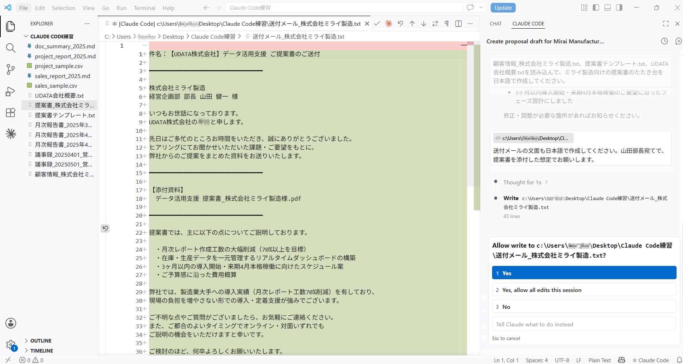
Task: Open the Run and Debug view
Action: pyautogui.click(x=11, y=91)
